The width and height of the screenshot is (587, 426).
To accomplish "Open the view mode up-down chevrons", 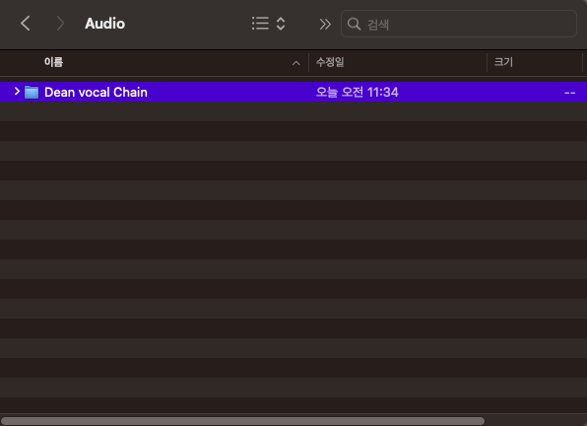I will [281, 24].
